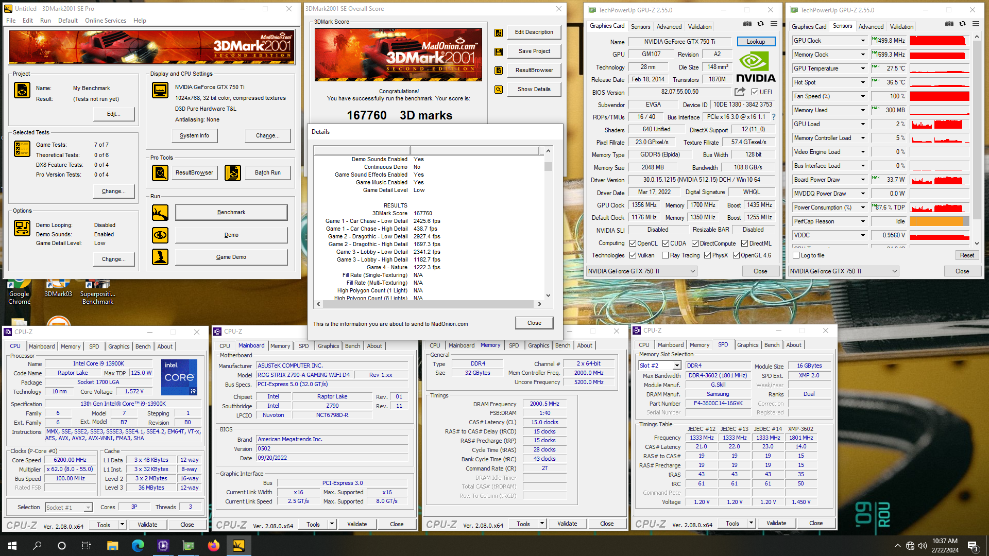Toggle the UEFI checkbox in GPU-Z

point(755,92)
